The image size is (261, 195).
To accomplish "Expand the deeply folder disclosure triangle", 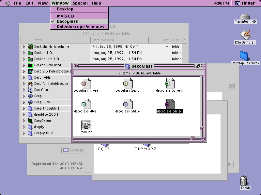I will [24, 127].
